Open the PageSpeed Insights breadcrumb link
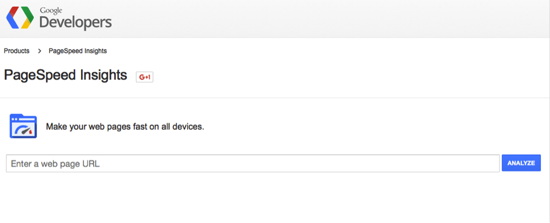 coord(77,51)
